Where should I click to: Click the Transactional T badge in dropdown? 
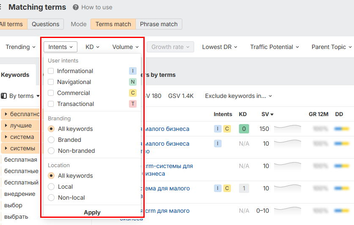[133, 104]
